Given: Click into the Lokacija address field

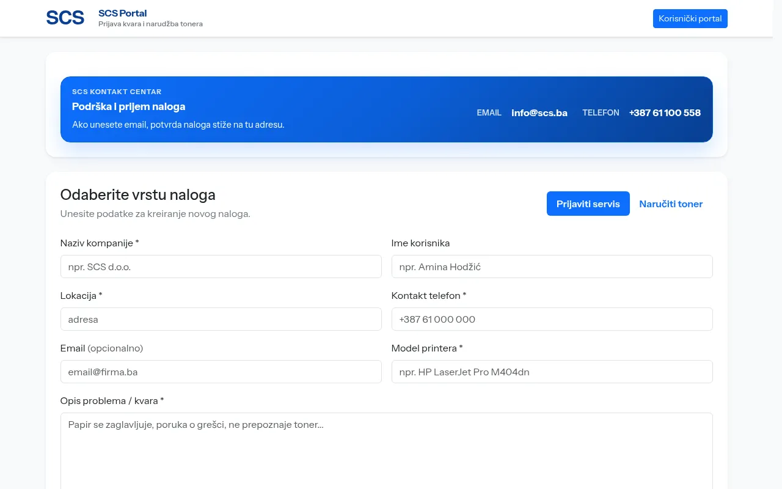Looking at the screenshot, I should tap(221, 319).
